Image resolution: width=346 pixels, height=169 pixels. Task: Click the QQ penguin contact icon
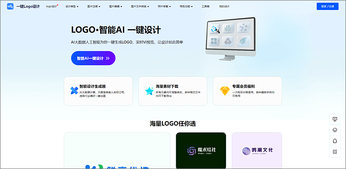click(x=335, y=141)
